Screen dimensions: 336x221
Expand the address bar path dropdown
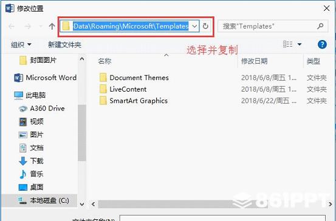pyautogui.click(x=194, y=26)
